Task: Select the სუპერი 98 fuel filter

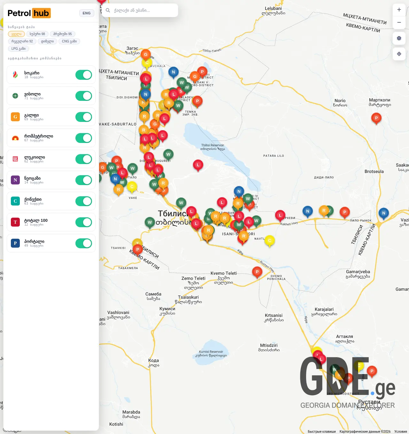Action: 37,34
